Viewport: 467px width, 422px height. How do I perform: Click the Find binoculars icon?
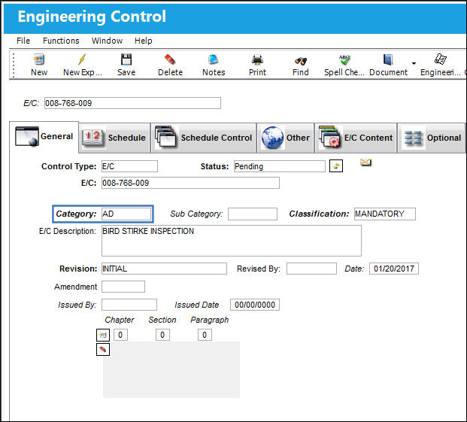point(301,61)
